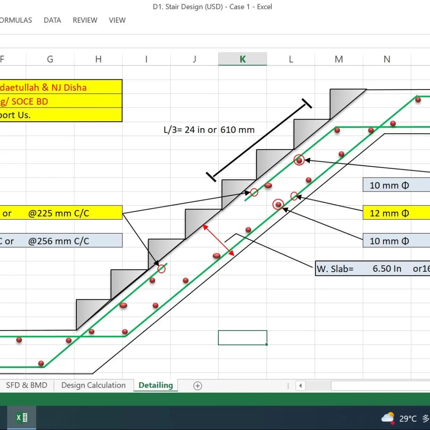Click the horizontal scrollbar left arrow
Viewport: 430px width, 430px height.
(301, 386)
